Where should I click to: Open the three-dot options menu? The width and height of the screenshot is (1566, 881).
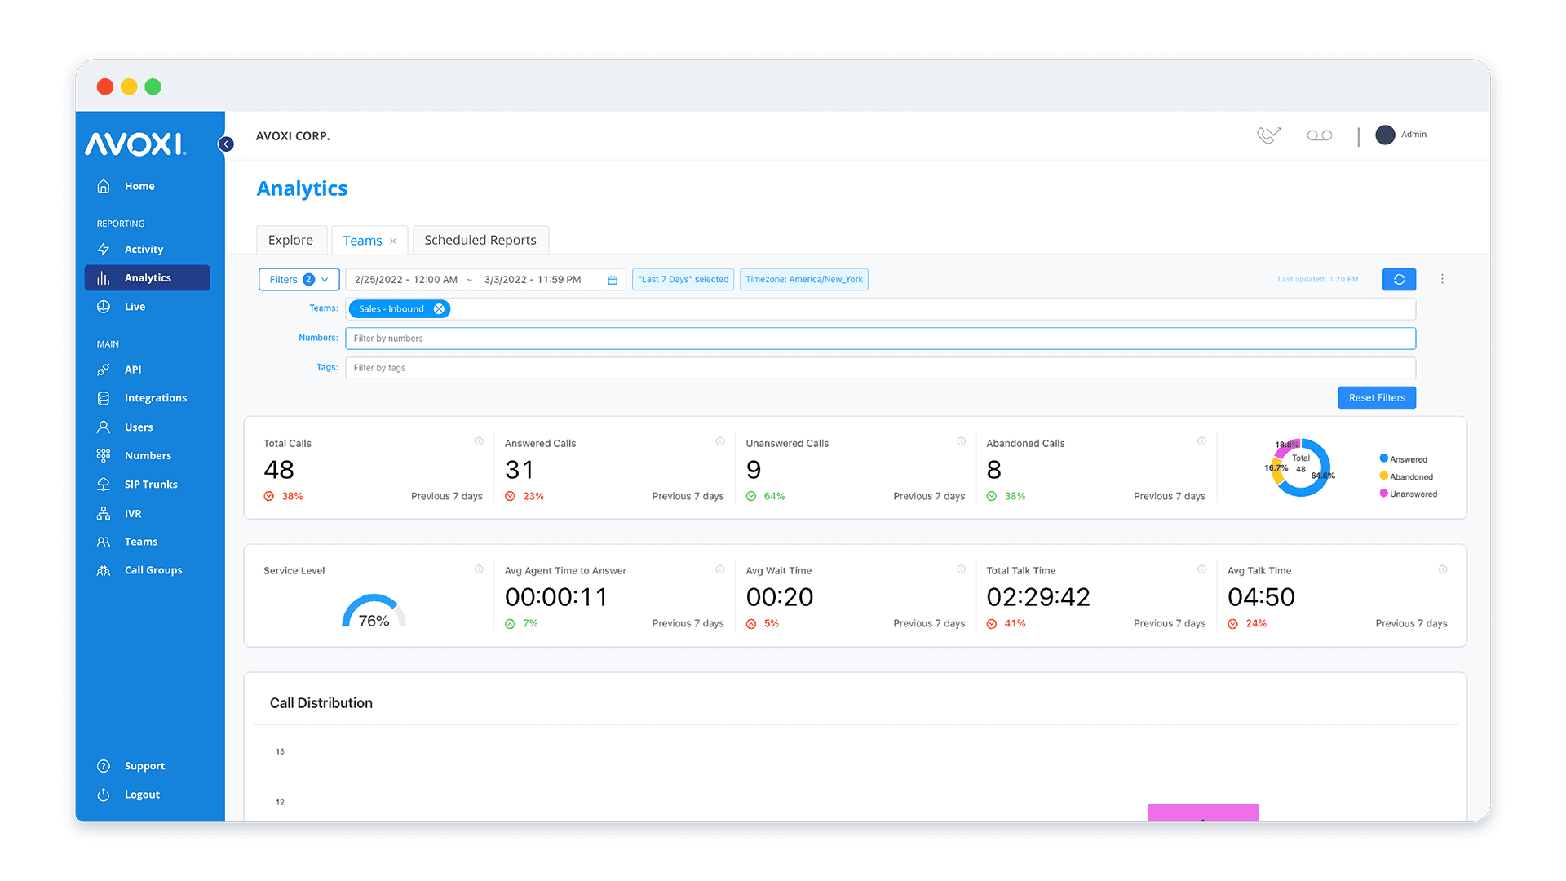click(x=1442, y=279)
